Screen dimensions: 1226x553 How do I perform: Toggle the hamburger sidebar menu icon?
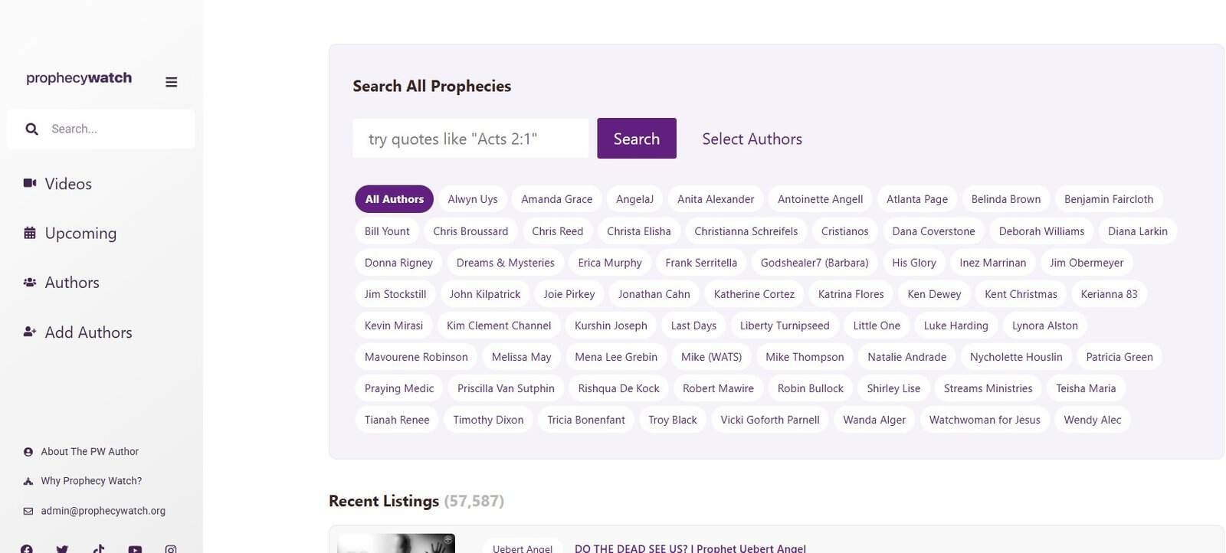(172, 82)
